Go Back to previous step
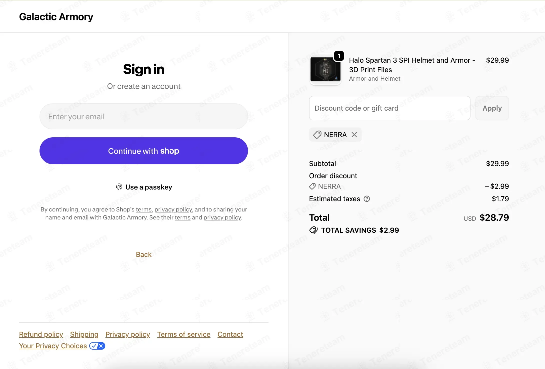 pos(144,254)
